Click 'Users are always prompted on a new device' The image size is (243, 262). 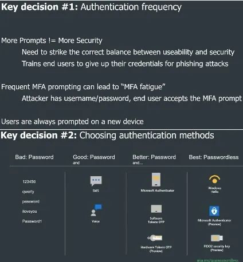(x=72, y=122)
